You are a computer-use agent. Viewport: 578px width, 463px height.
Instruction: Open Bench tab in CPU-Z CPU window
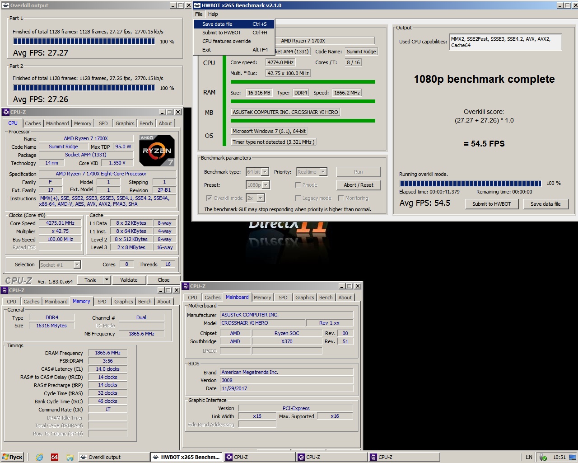pos(146,123)
